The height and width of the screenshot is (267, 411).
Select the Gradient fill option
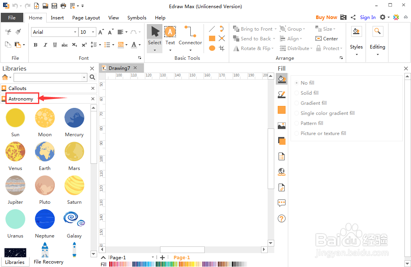coord(311,103)
